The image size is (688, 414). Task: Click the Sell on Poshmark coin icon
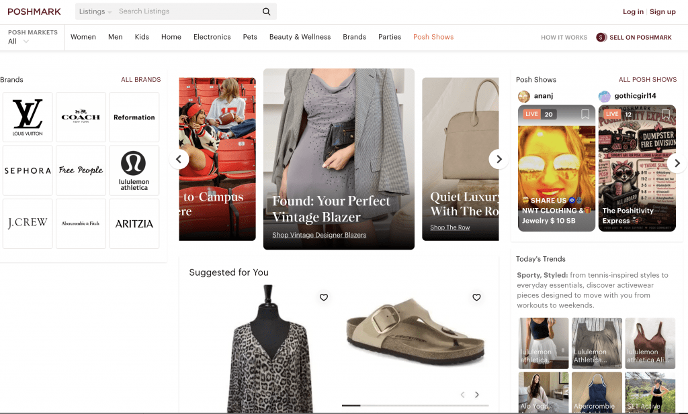[601, 37]
